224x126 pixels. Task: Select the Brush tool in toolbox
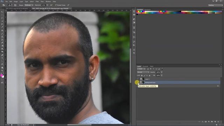coord(2,34)
